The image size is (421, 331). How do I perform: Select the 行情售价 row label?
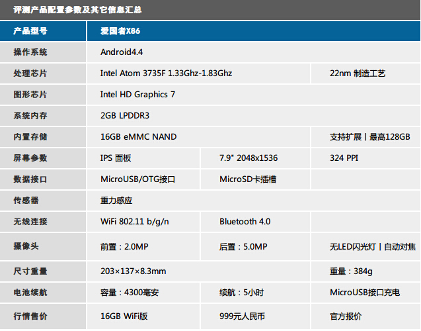[x=30, y=316]
